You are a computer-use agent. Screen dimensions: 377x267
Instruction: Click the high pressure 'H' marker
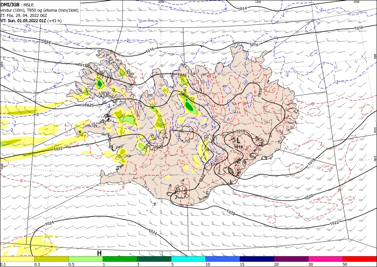point(99,253)
